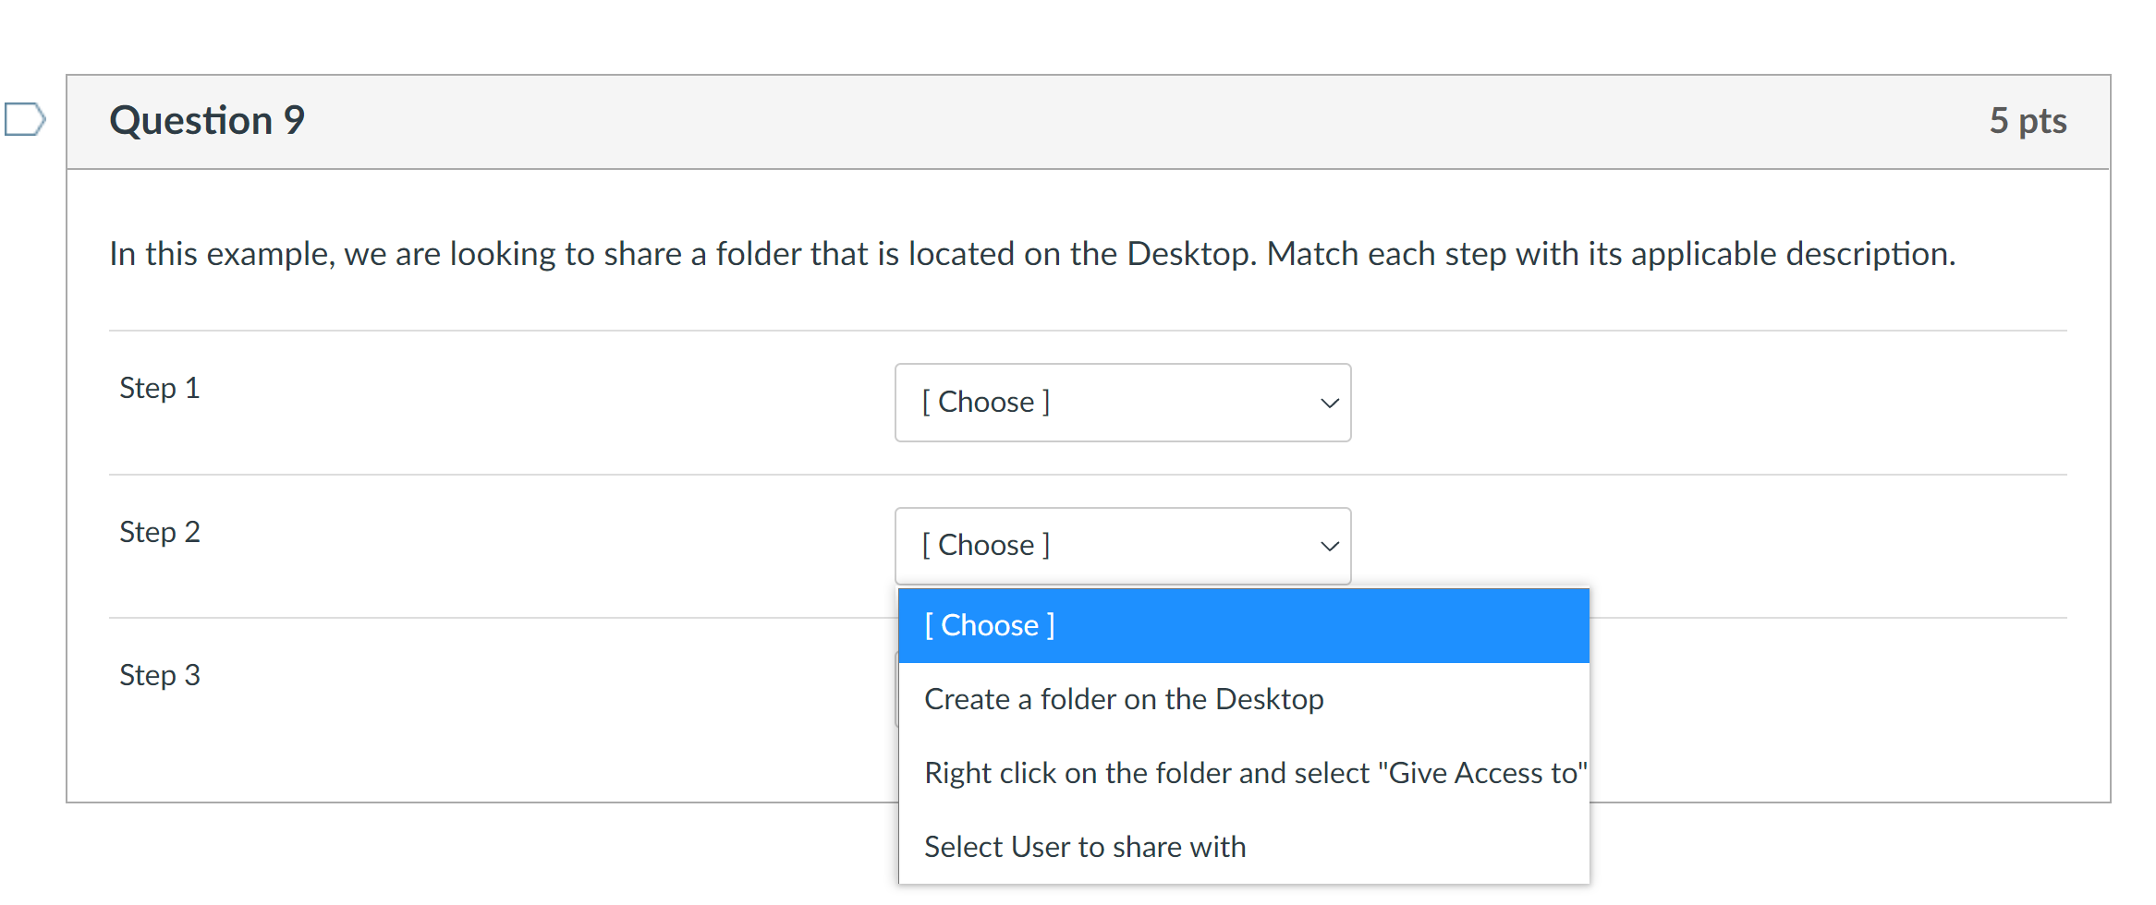Click the word "Desktop" in the question prompt
This screenshot has width=2156, height=905.
pos(1190,254)
